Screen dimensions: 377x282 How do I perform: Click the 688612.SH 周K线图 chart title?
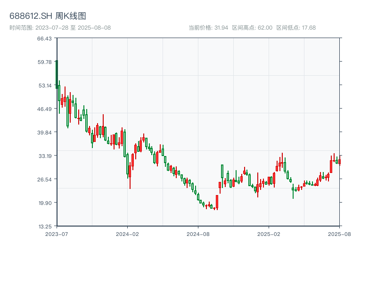[48, 16]
